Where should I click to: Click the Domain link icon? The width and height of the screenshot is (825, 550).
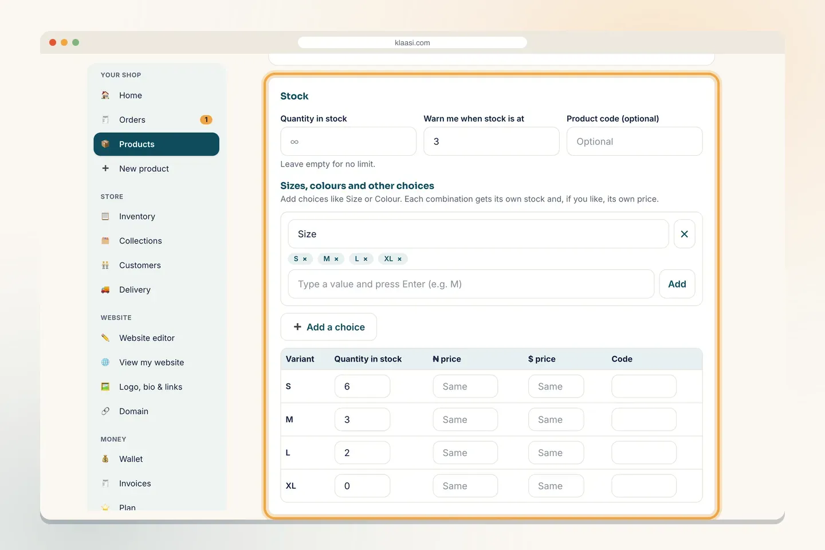coord(105,411)
